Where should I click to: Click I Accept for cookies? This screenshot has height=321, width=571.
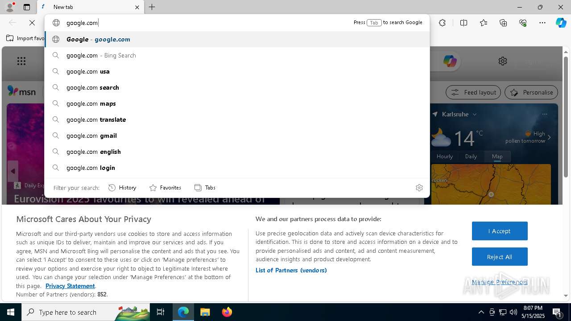point(500,231)
